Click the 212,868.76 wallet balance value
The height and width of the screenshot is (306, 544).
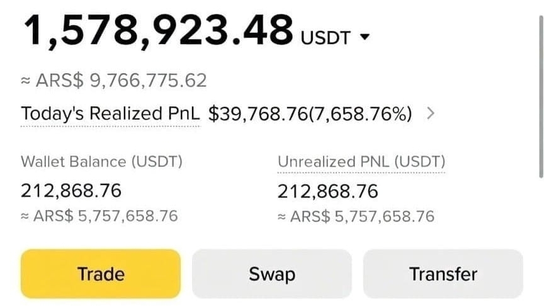[x=71, y=190]
